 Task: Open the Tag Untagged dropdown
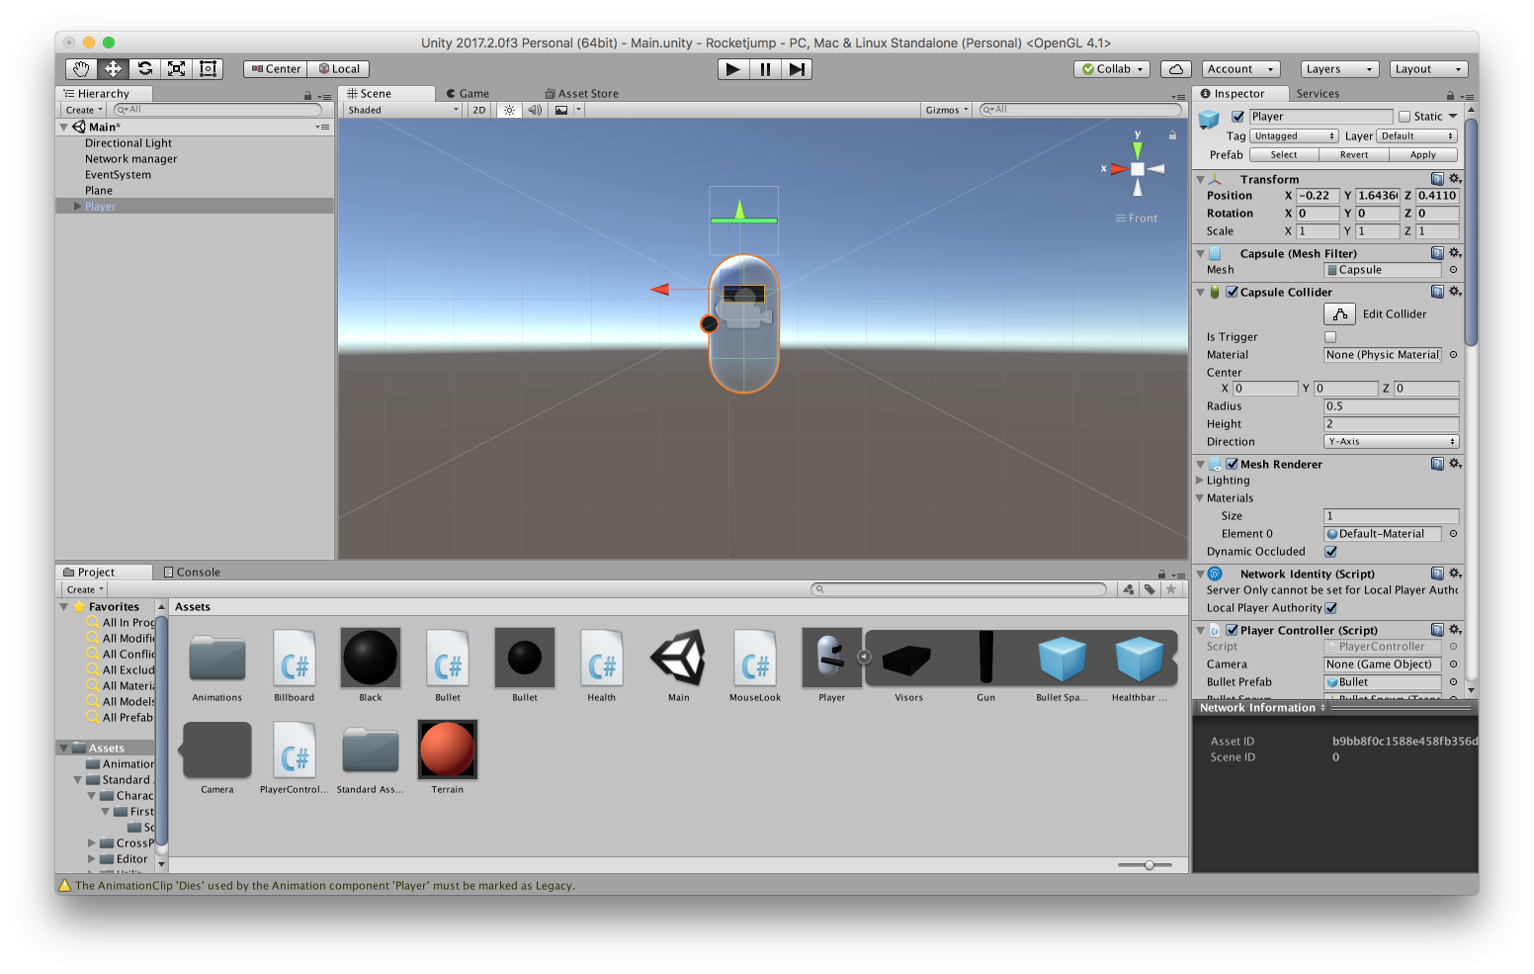1294,136
